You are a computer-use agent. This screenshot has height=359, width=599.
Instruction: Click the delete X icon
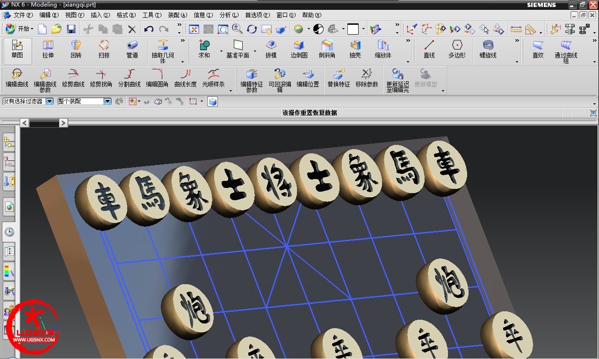coord(132,29)
